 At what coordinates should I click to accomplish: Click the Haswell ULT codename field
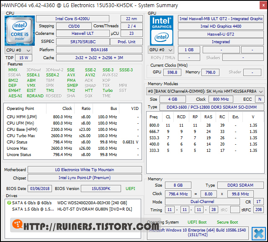coord(83,34)
